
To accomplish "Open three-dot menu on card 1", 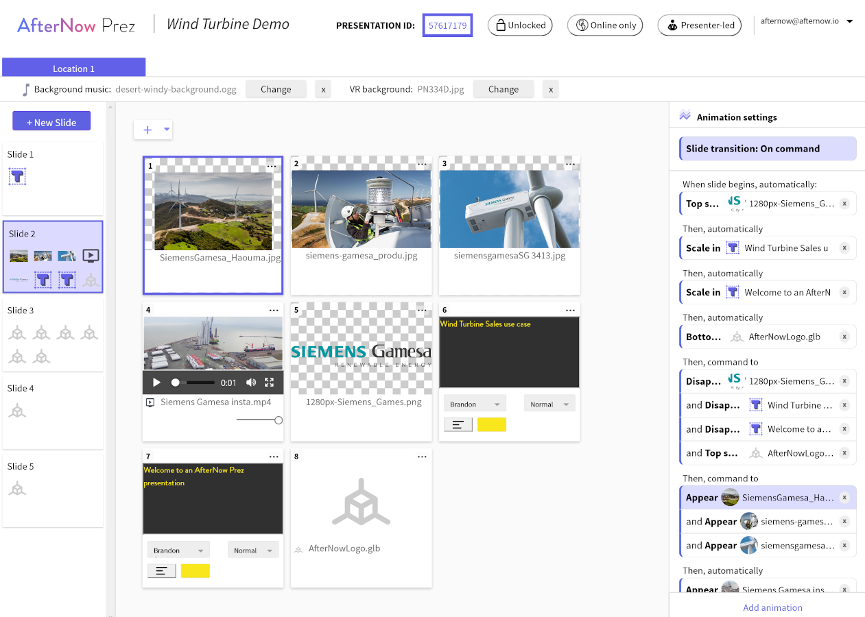I will pyautogui.click(x=272, y=166).
